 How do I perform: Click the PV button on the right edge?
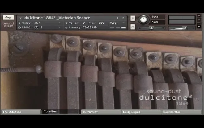point(199,27)
